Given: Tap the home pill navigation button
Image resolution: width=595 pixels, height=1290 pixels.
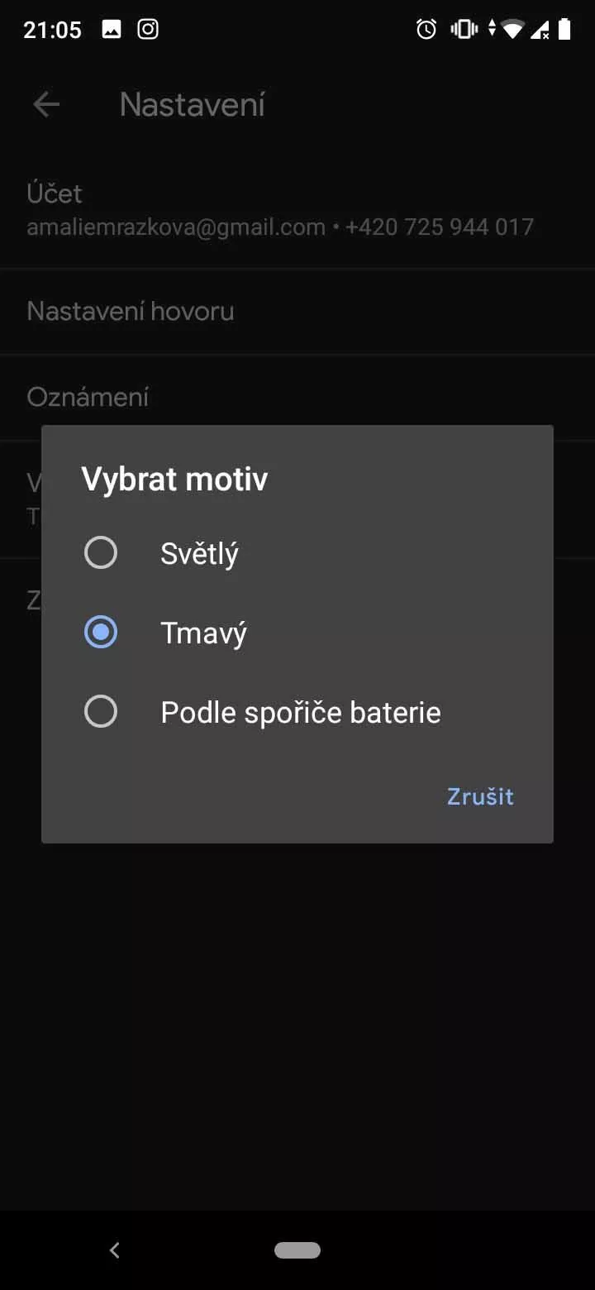Looking at the screenshot, I should 297,1250.
